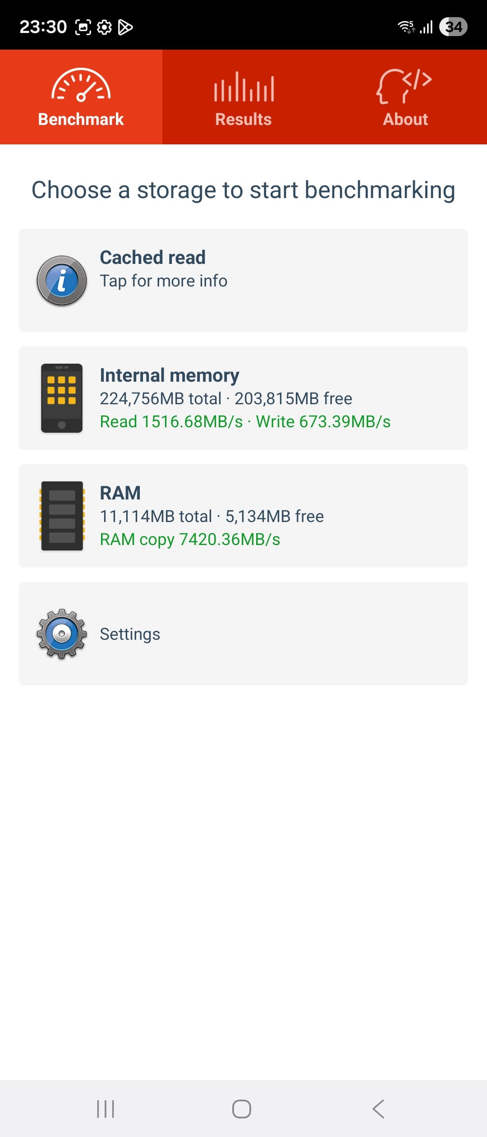Tap the Internal memory phone icon
Image resolution: width=487 pixels, height=1137 pixels.
[x=62, y=398]
